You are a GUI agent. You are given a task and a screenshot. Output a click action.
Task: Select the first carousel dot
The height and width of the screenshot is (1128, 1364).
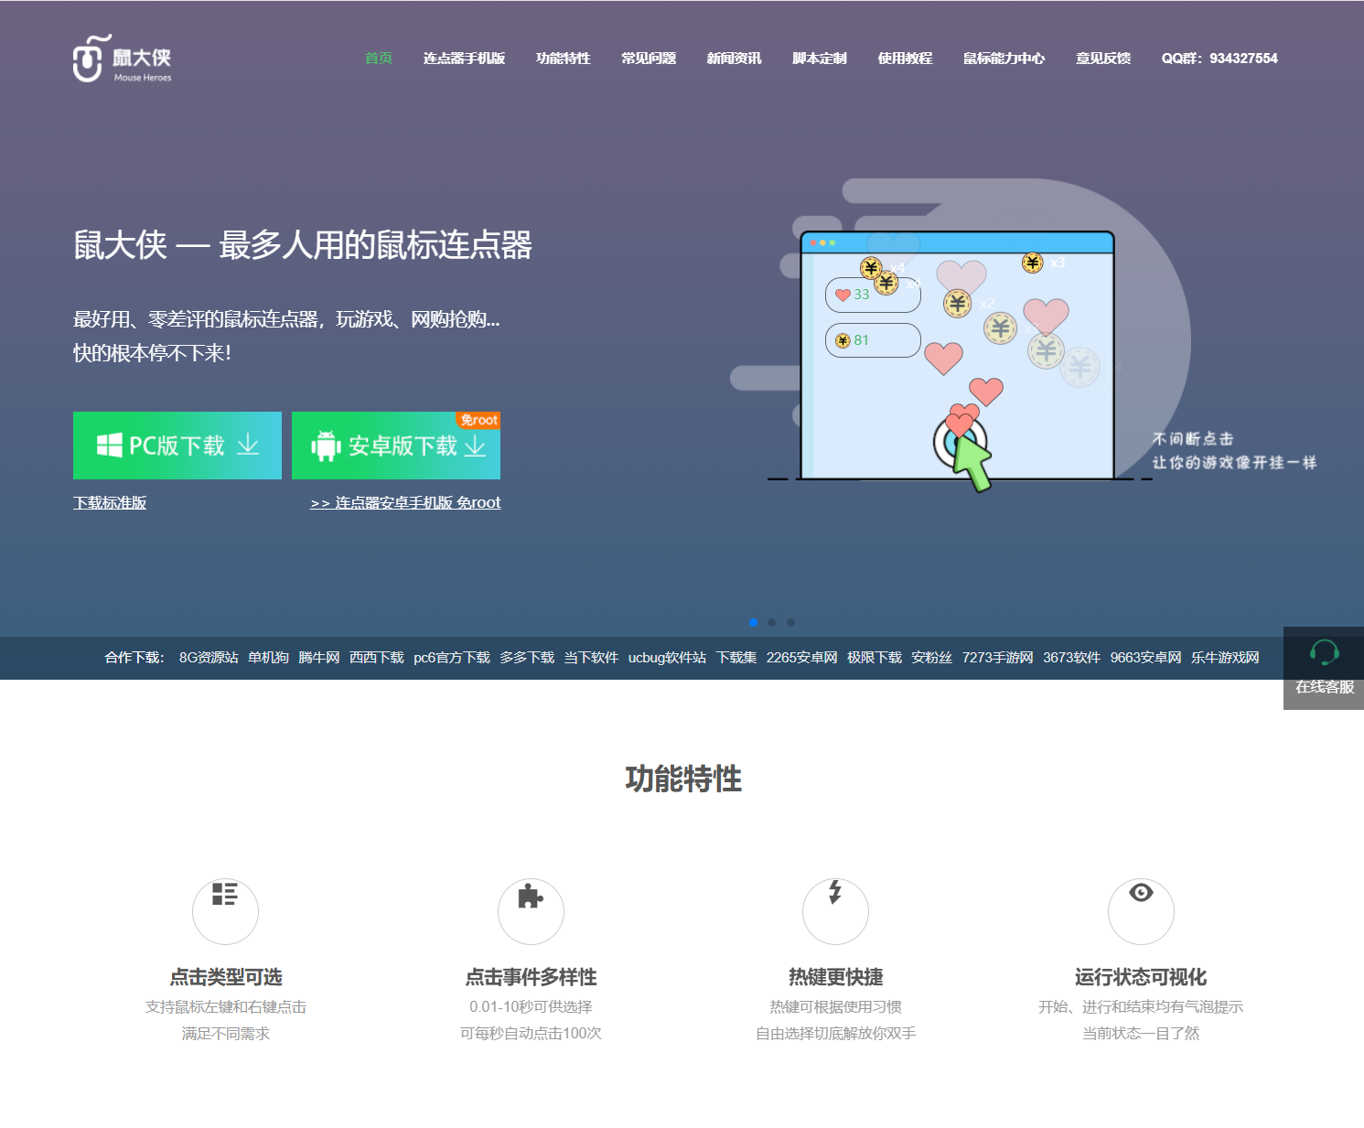(753, 622)
